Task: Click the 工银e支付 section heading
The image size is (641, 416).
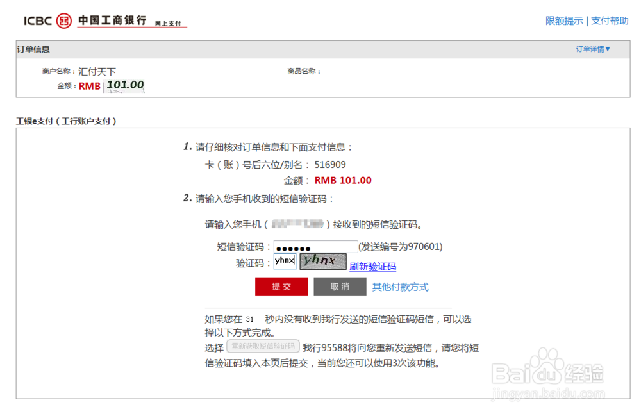Action: coord(66,121)
